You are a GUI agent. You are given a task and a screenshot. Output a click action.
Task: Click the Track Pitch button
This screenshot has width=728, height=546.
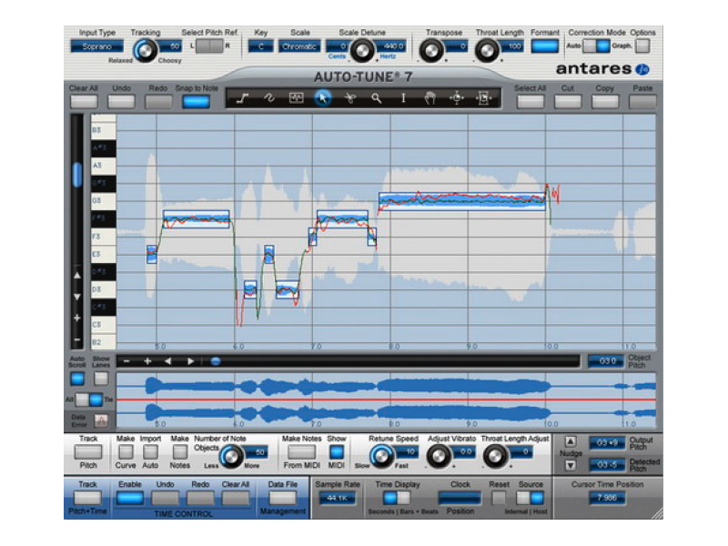(x=88, y=451)
